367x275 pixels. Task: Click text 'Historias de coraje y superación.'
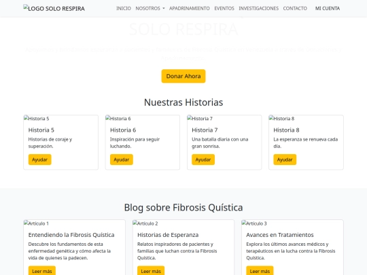(50, 143)
